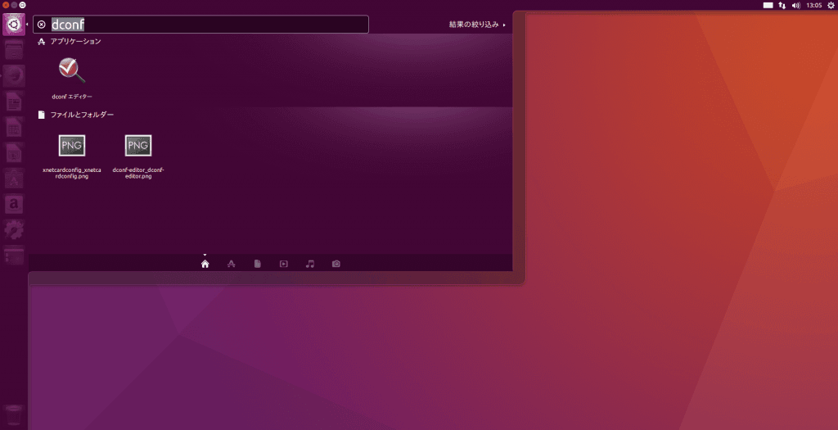Open the sound volume indicator
Image resolution: width=838 pixels, height=430 pixels.
(796, 5)
